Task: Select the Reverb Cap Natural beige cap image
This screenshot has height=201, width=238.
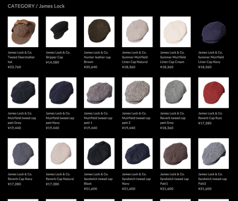Action: coord(61,154)
